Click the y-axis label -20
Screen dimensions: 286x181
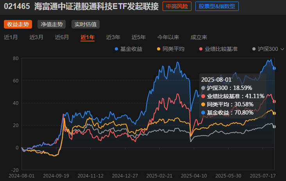(x=15, y=170)
